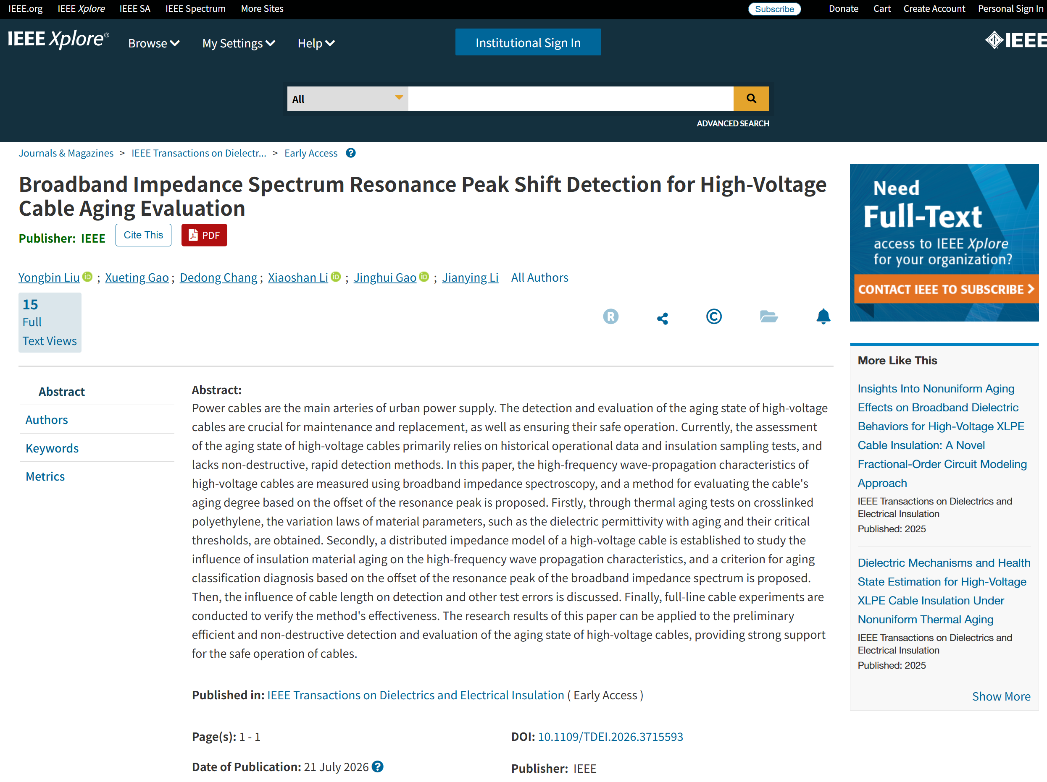1047x782 pixels.
Task: Open IEEE SA top bar link
Action: (x=134, y=8)
